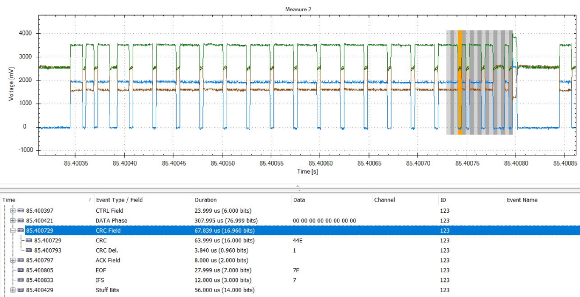580x297 pixels.
Task: Sort by the Time column header
Action: [47, 200]
